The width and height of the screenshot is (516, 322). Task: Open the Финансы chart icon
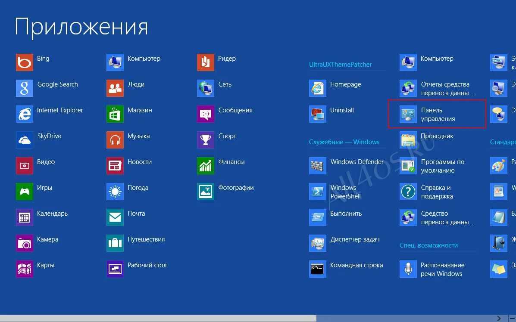pyautogui.click(x=205, y=166)
